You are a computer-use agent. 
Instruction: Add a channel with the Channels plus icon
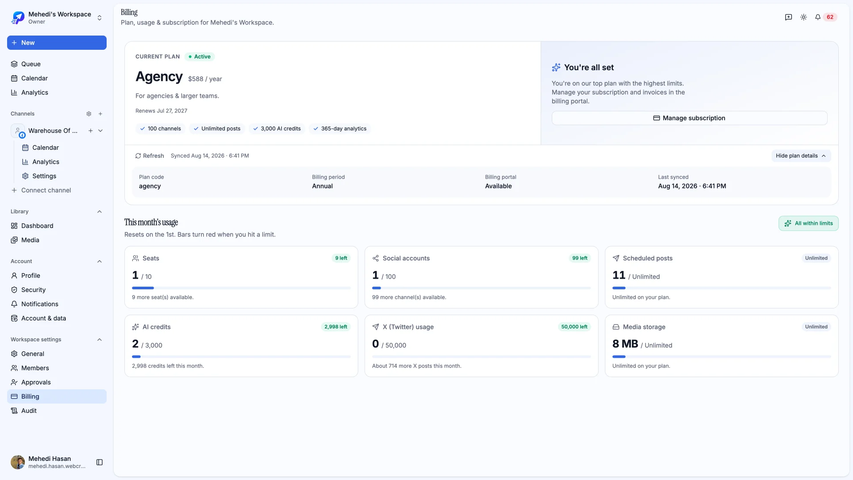point(100,114)
